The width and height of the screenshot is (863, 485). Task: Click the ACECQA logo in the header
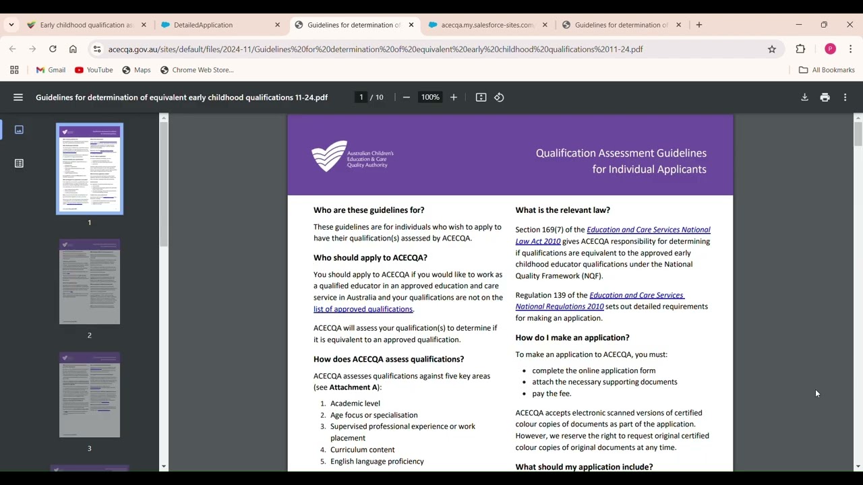point(353,156)
